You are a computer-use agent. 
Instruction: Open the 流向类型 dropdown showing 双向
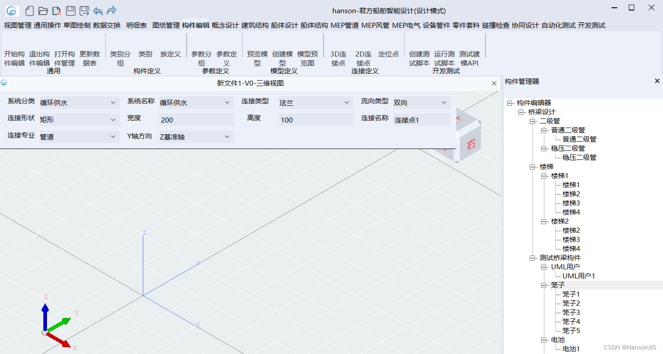421,103
